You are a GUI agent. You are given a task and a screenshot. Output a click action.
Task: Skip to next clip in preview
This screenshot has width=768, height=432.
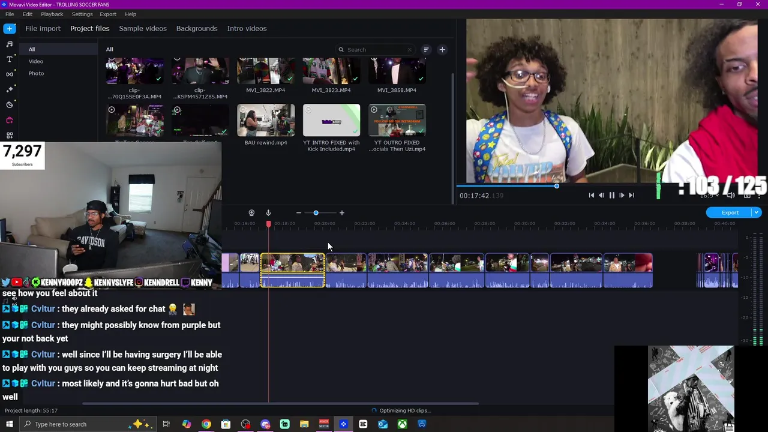click(x=631, y=195)
